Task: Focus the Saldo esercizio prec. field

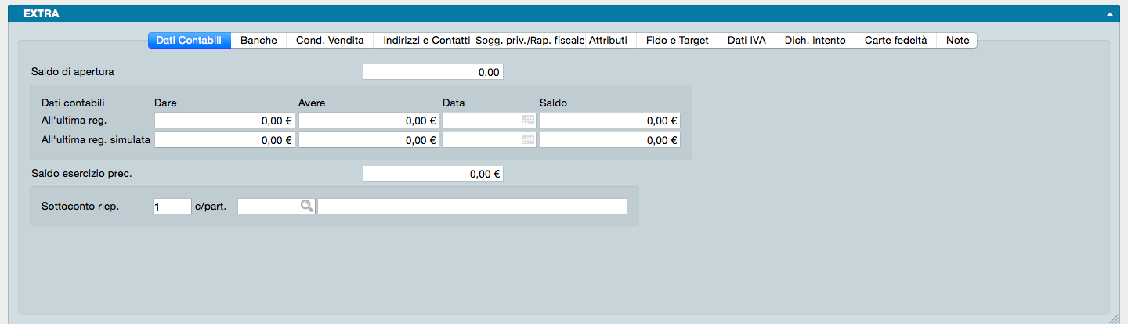Action: [432, 174]
